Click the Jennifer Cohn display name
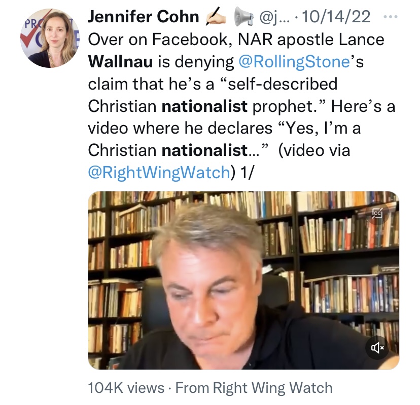 (x=144, y=17)
